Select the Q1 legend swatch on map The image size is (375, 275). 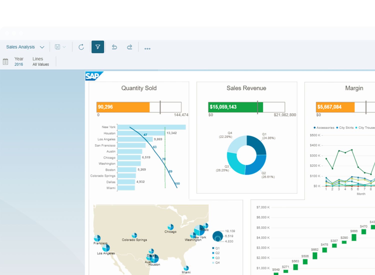pyautogui.click(x=213, y=248)
